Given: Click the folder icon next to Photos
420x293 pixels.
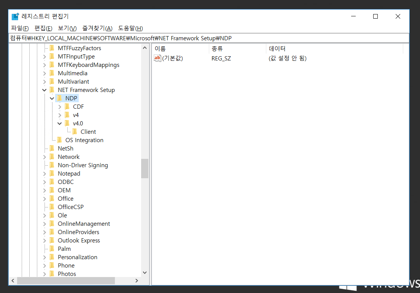Looking at the screenshot, I should (x=52, y=274).
